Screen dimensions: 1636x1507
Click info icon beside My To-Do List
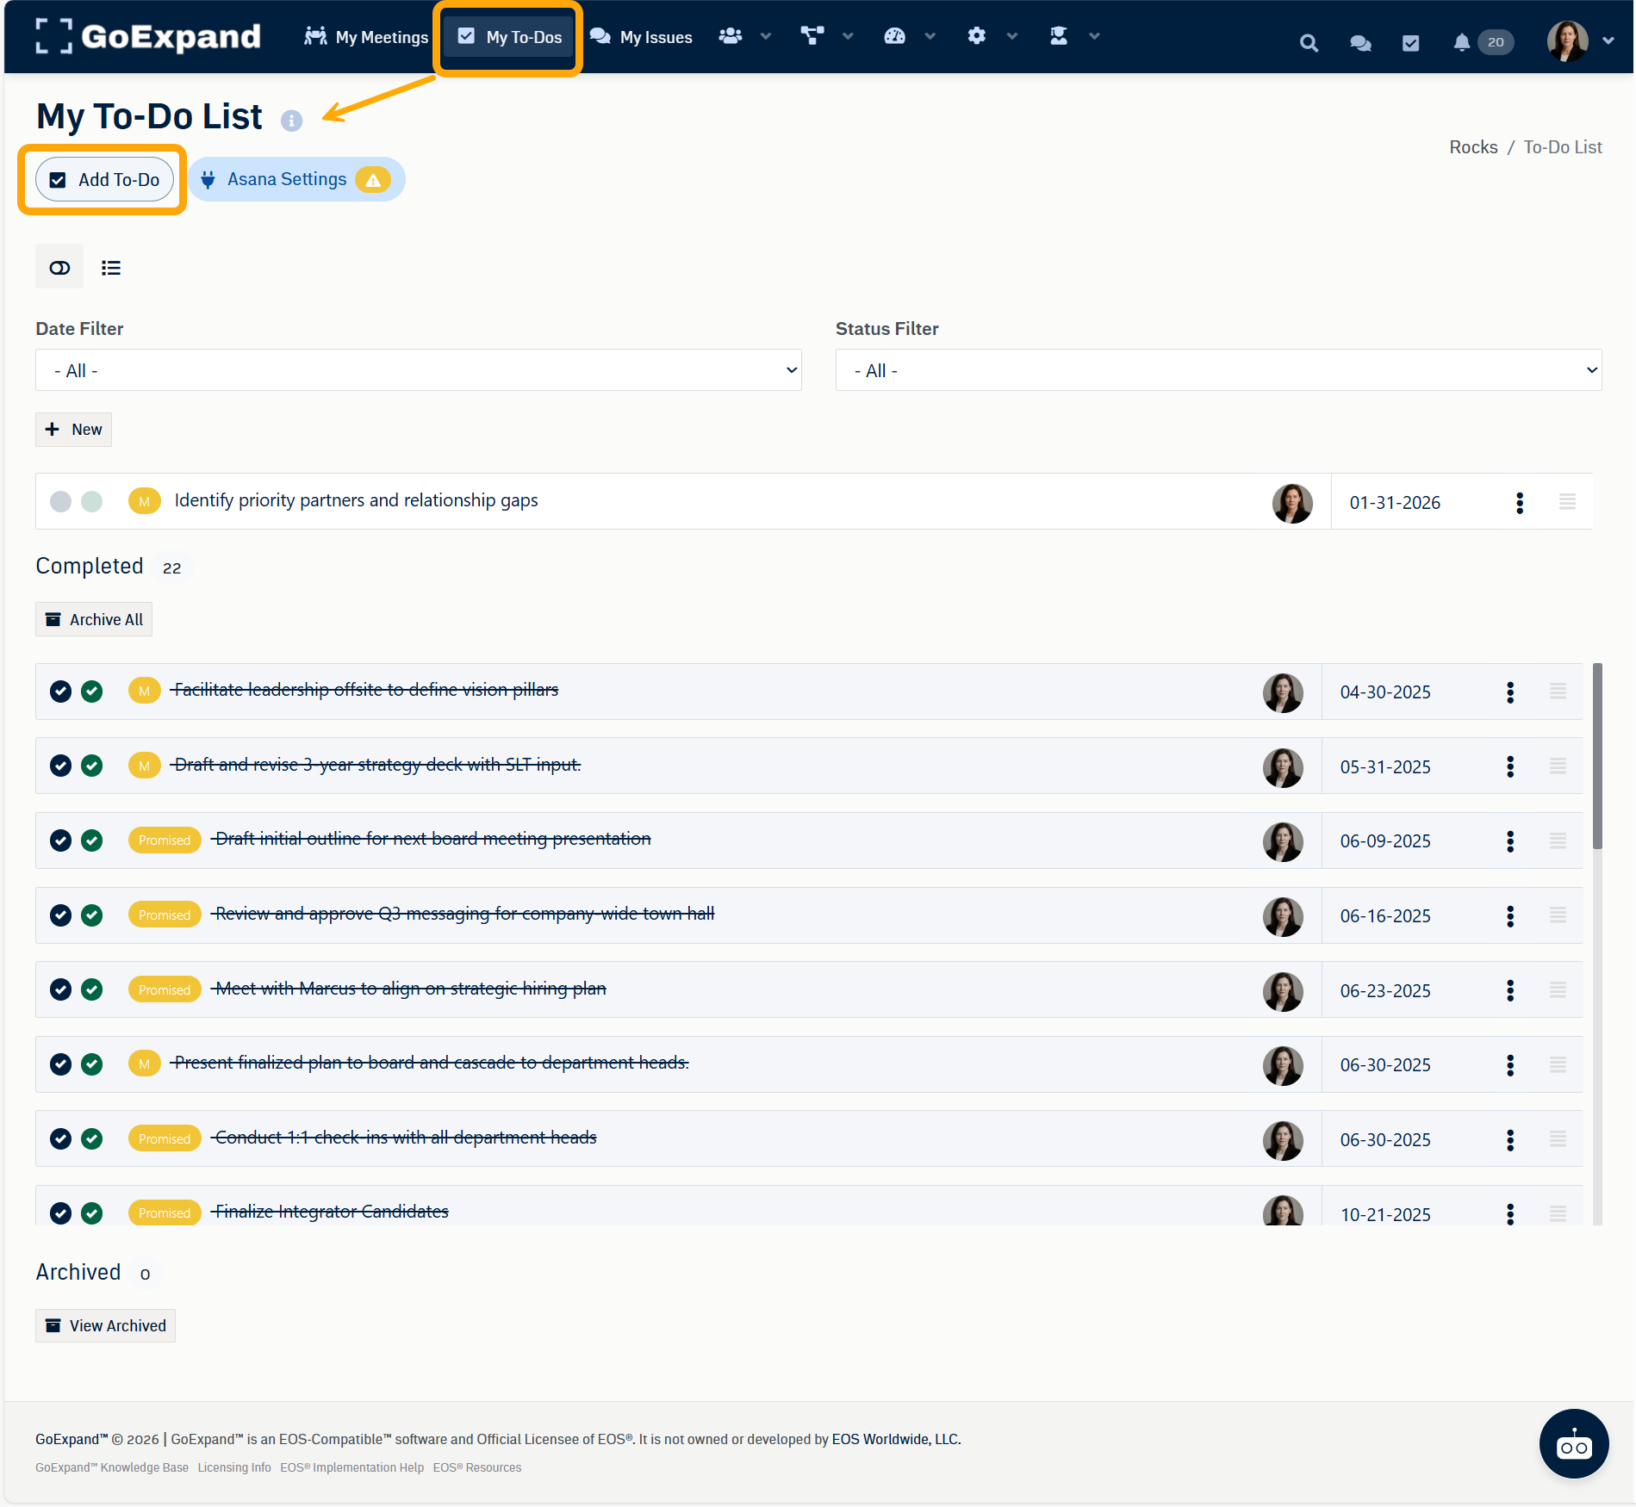point(291,121)
